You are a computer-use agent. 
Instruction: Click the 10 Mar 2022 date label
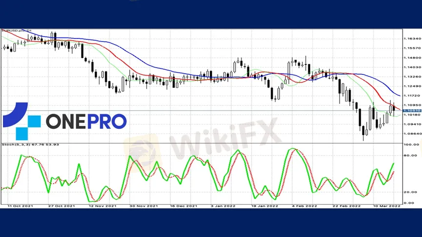pos(387,206)
